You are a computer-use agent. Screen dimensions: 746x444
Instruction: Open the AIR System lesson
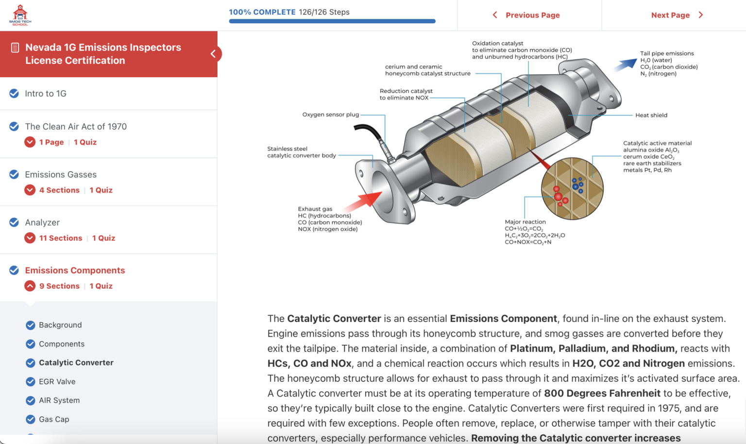59,400
